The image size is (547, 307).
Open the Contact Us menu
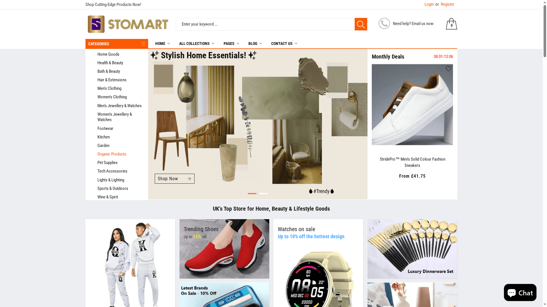click(x=284, y=43)
